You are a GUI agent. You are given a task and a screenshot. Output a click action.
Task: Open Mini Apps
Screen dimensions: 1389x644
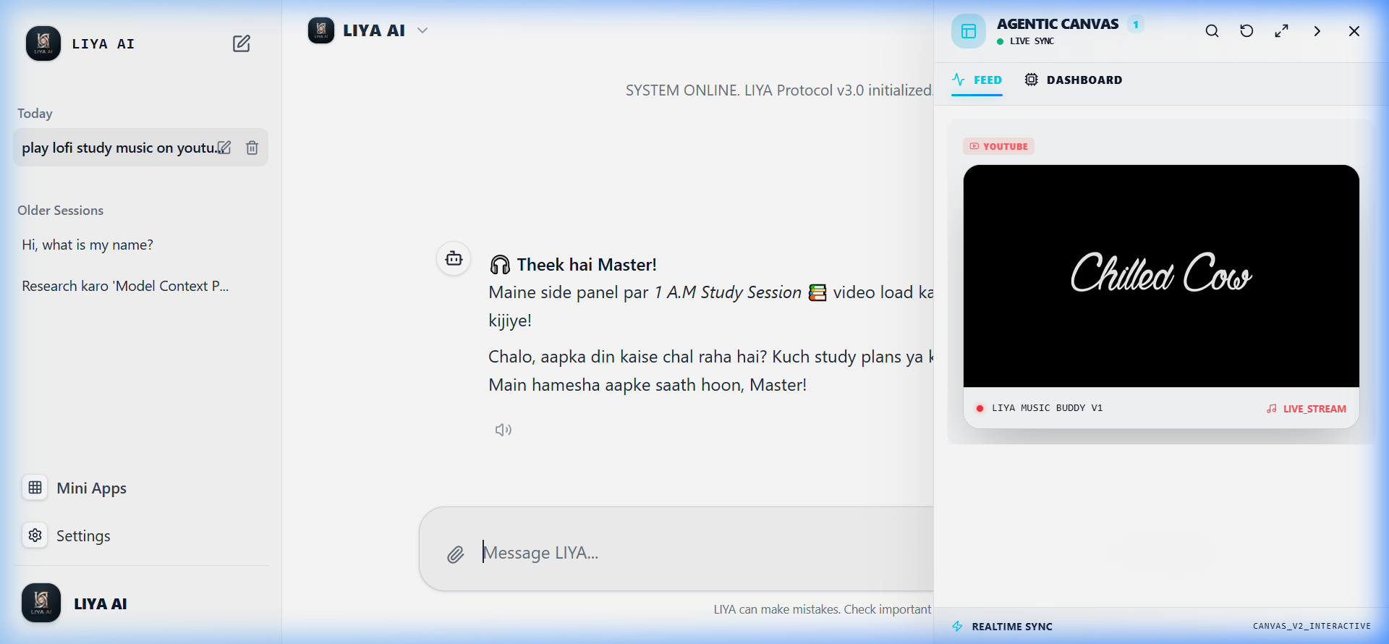[75, 488]
